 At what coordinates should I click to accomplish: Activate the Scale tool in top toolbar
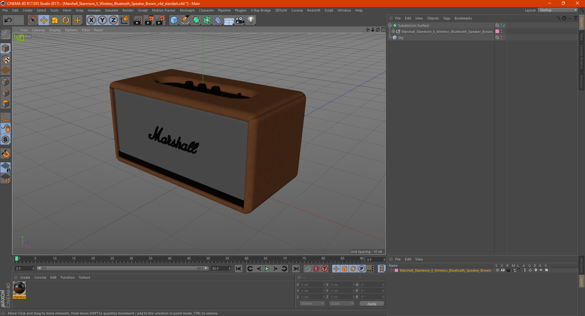(55, 20)
